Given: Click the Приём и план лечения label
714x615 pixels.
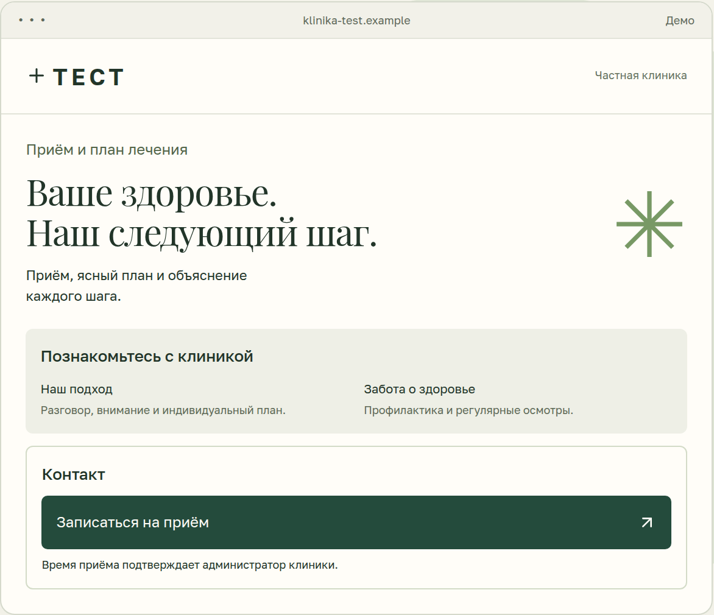Looking at the screenshot, I should [107, 150].
